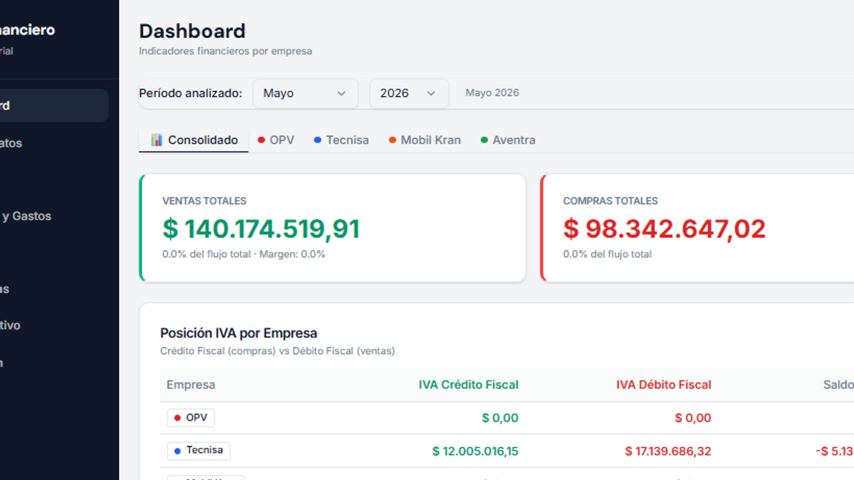Click the $ 98.342.647,02 purchases amount
The image size is (854, 480).
(665, 229)
